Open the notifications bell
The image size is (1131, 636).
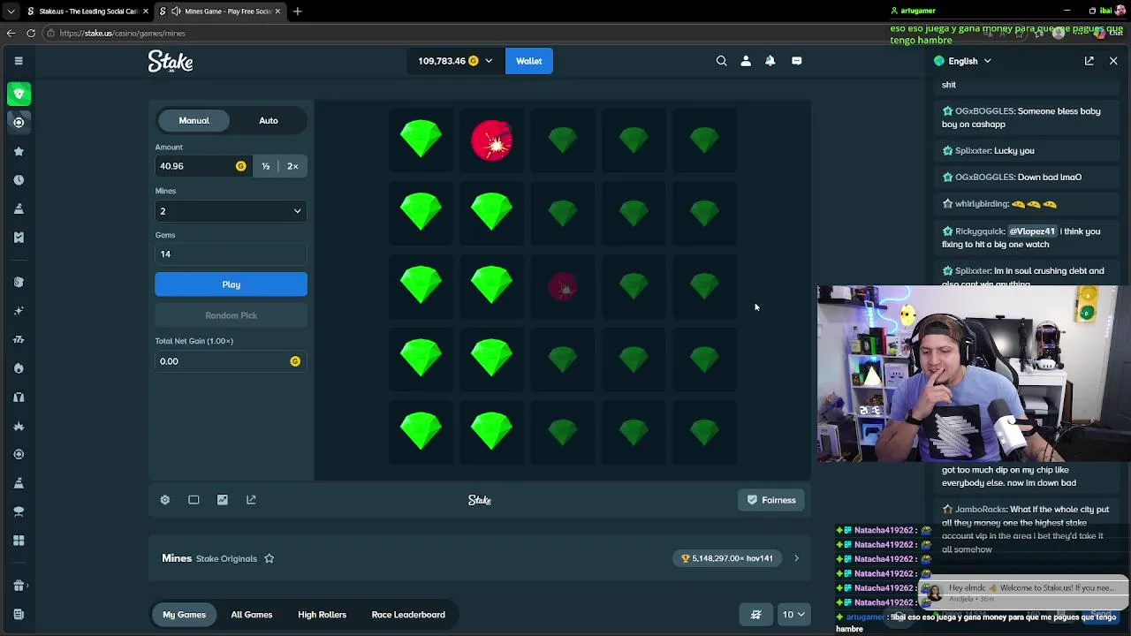[x=770, y=61]
